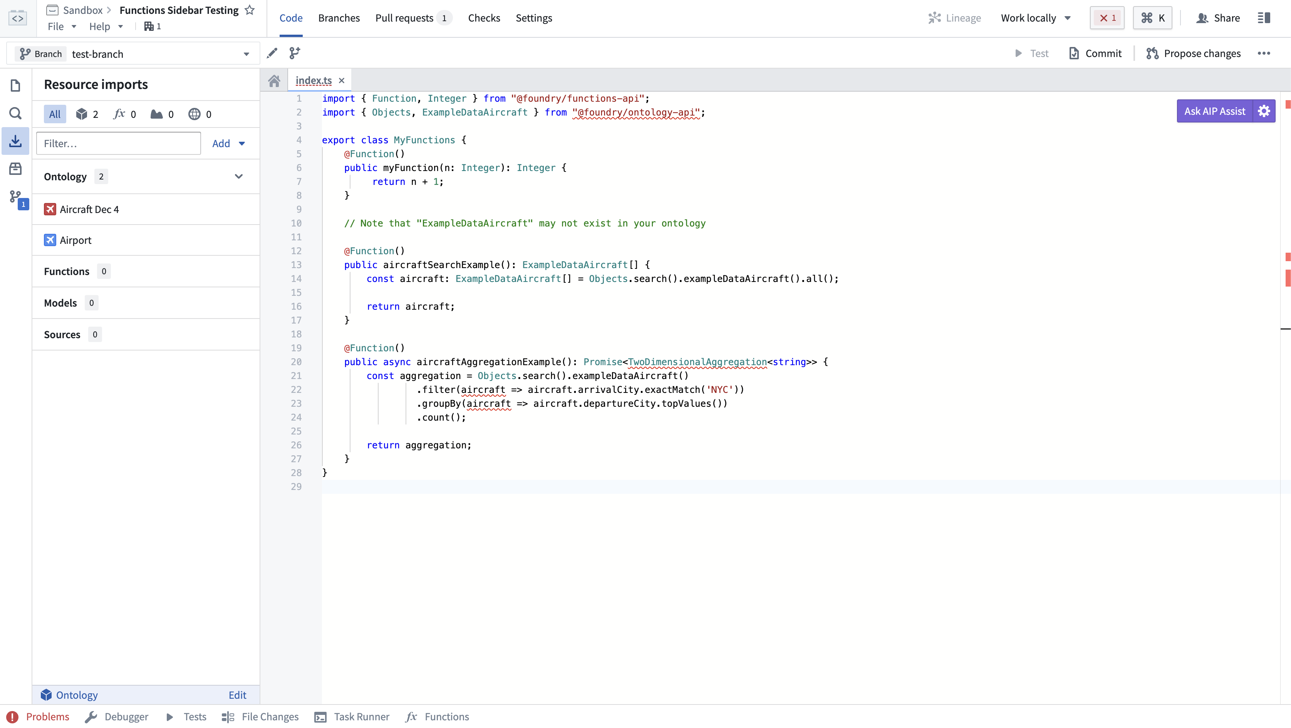Toggle the right sidebar panel icon

(x=1264, y=18)
